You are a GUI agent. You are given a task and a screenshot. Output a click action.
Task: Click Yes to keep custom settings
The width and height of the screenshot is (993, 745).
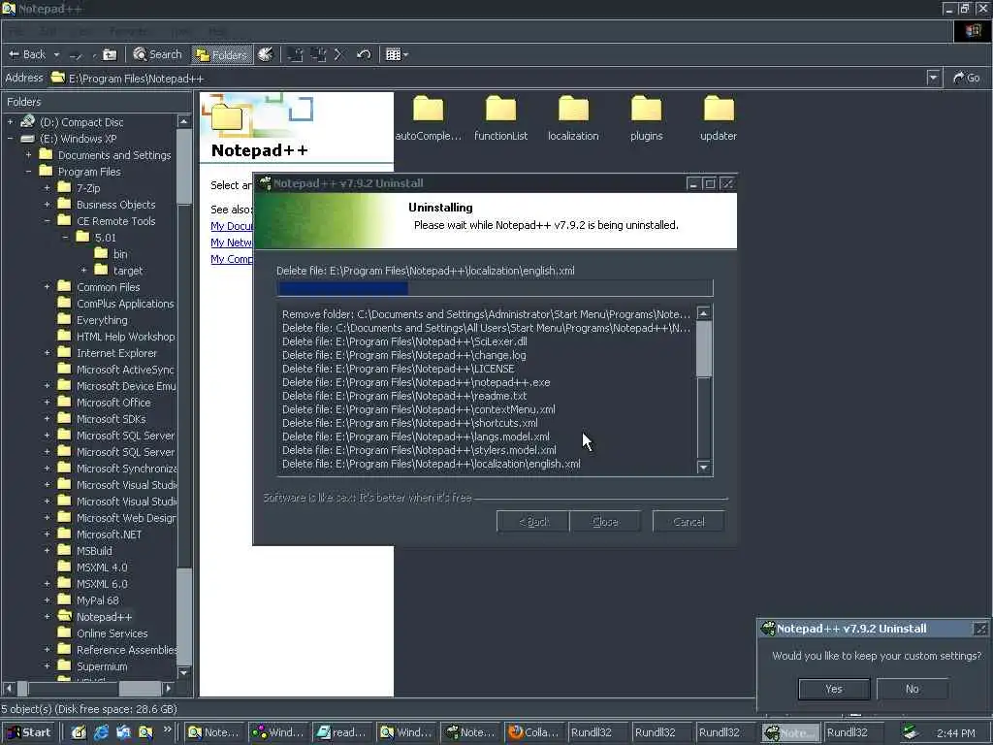click(834, 689)
